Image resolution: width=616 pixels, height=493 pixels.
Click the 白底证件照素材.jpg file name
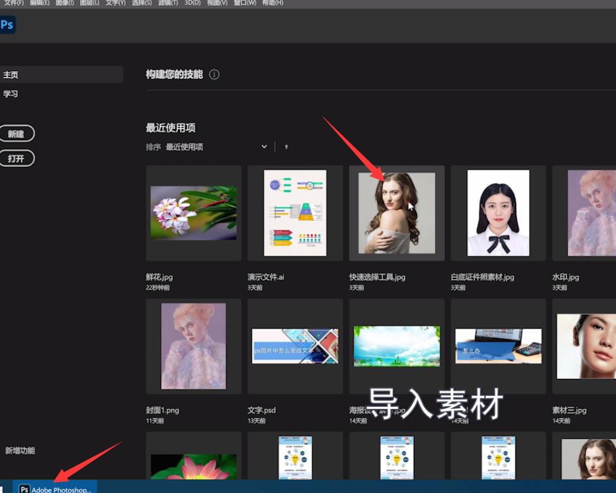pos(482,277)
